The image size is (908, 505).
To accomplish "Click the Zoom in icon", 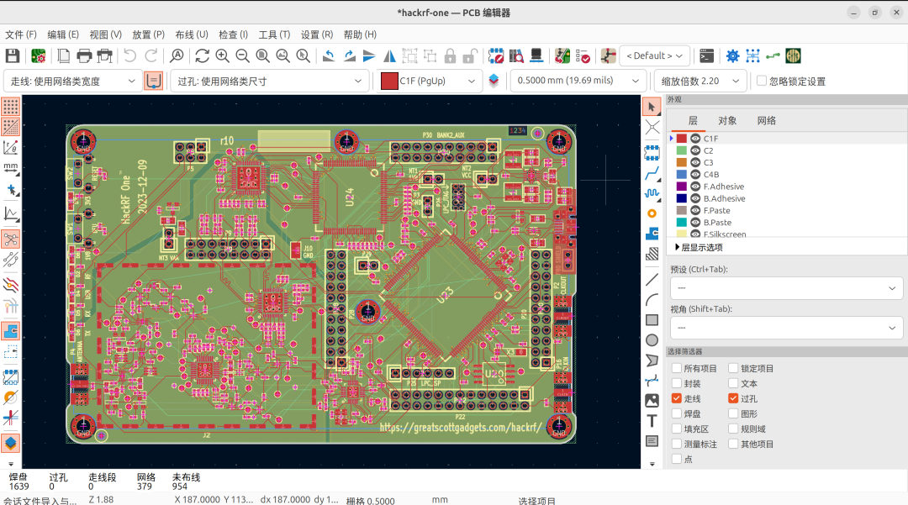I will coord(222,56).
